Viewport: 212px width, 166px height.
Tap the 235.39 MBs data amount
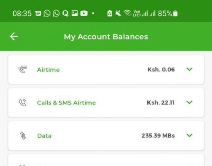pos(158,136)
